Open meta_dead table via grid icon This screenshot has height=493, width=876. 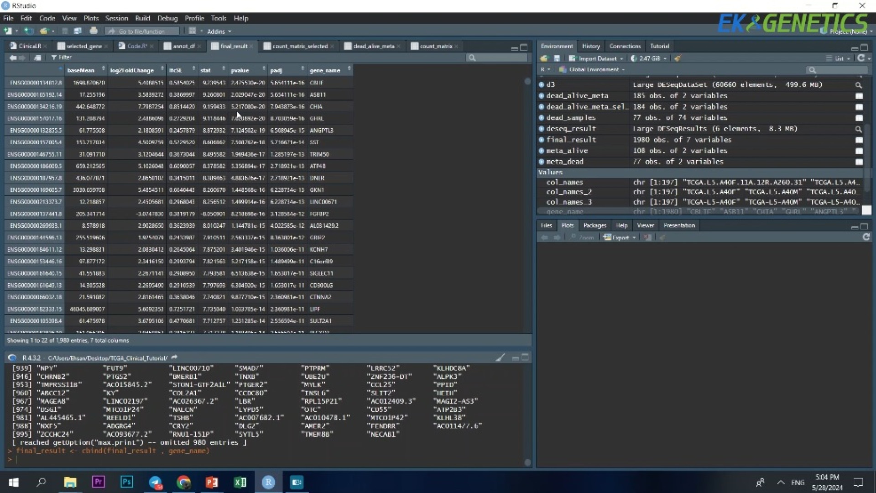859,162
